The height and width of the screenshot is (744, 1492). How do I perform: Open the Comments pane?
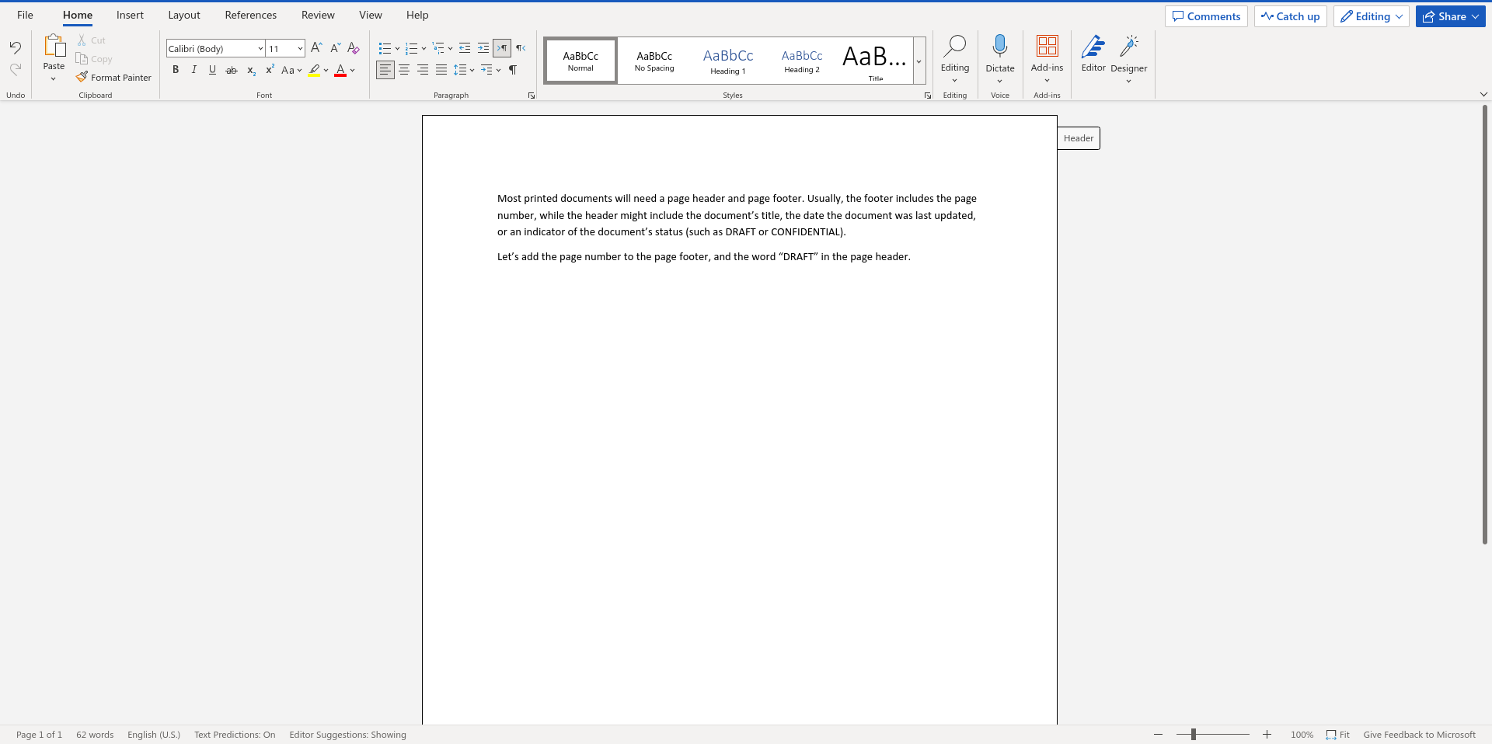1206,16
